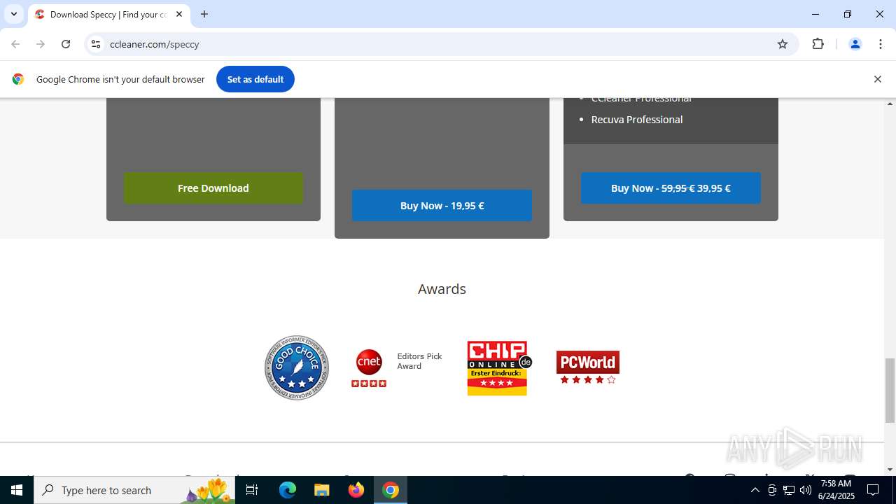Select the Download Speccy browser tab

coord(108,14)
